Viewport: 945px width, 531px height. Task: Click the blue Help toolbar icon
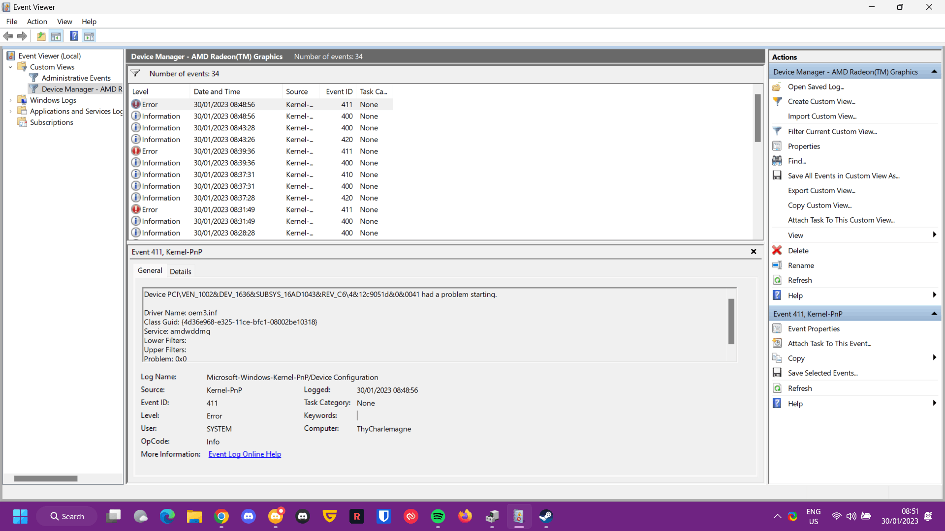tap(74, 36)
